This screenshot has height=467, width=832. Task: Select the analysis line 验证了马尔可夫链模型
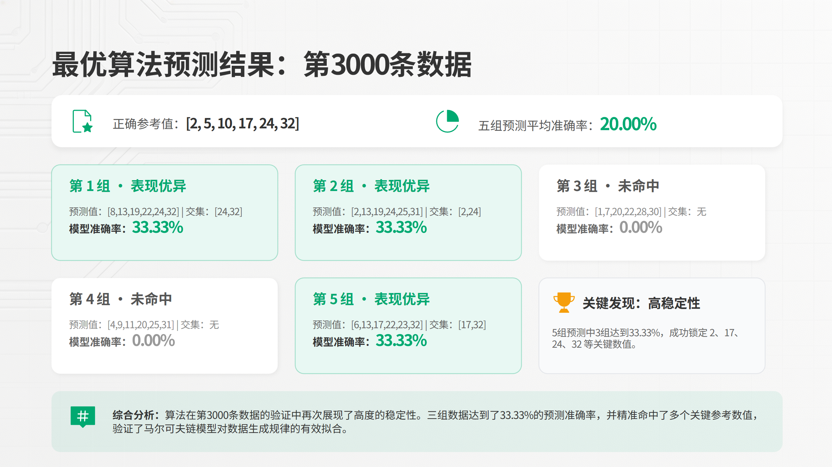(230, 429)
